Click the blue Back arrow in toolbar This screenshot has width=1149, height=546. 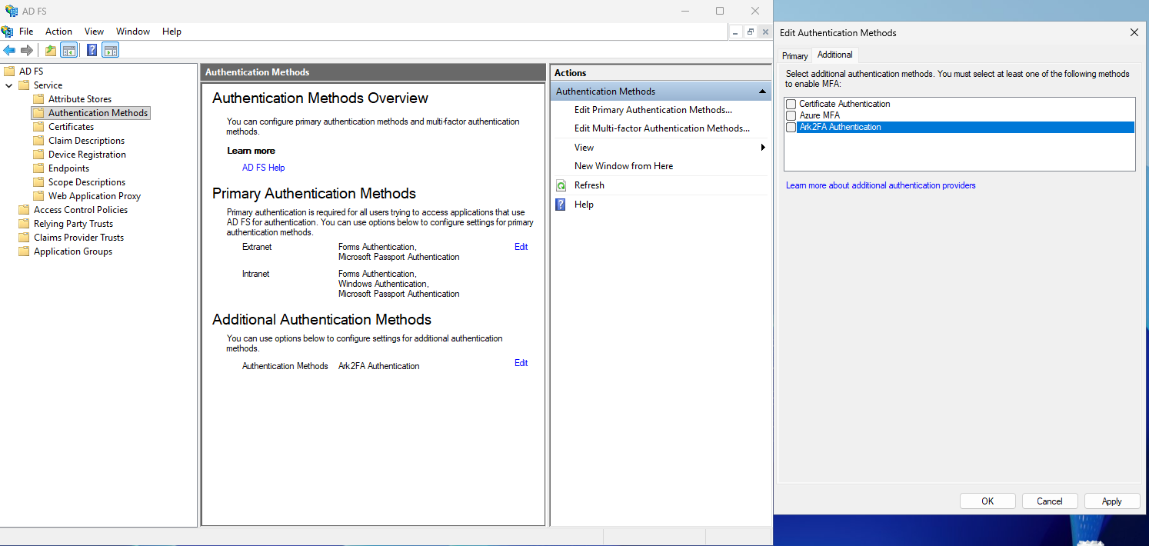[x=9, y=51]
